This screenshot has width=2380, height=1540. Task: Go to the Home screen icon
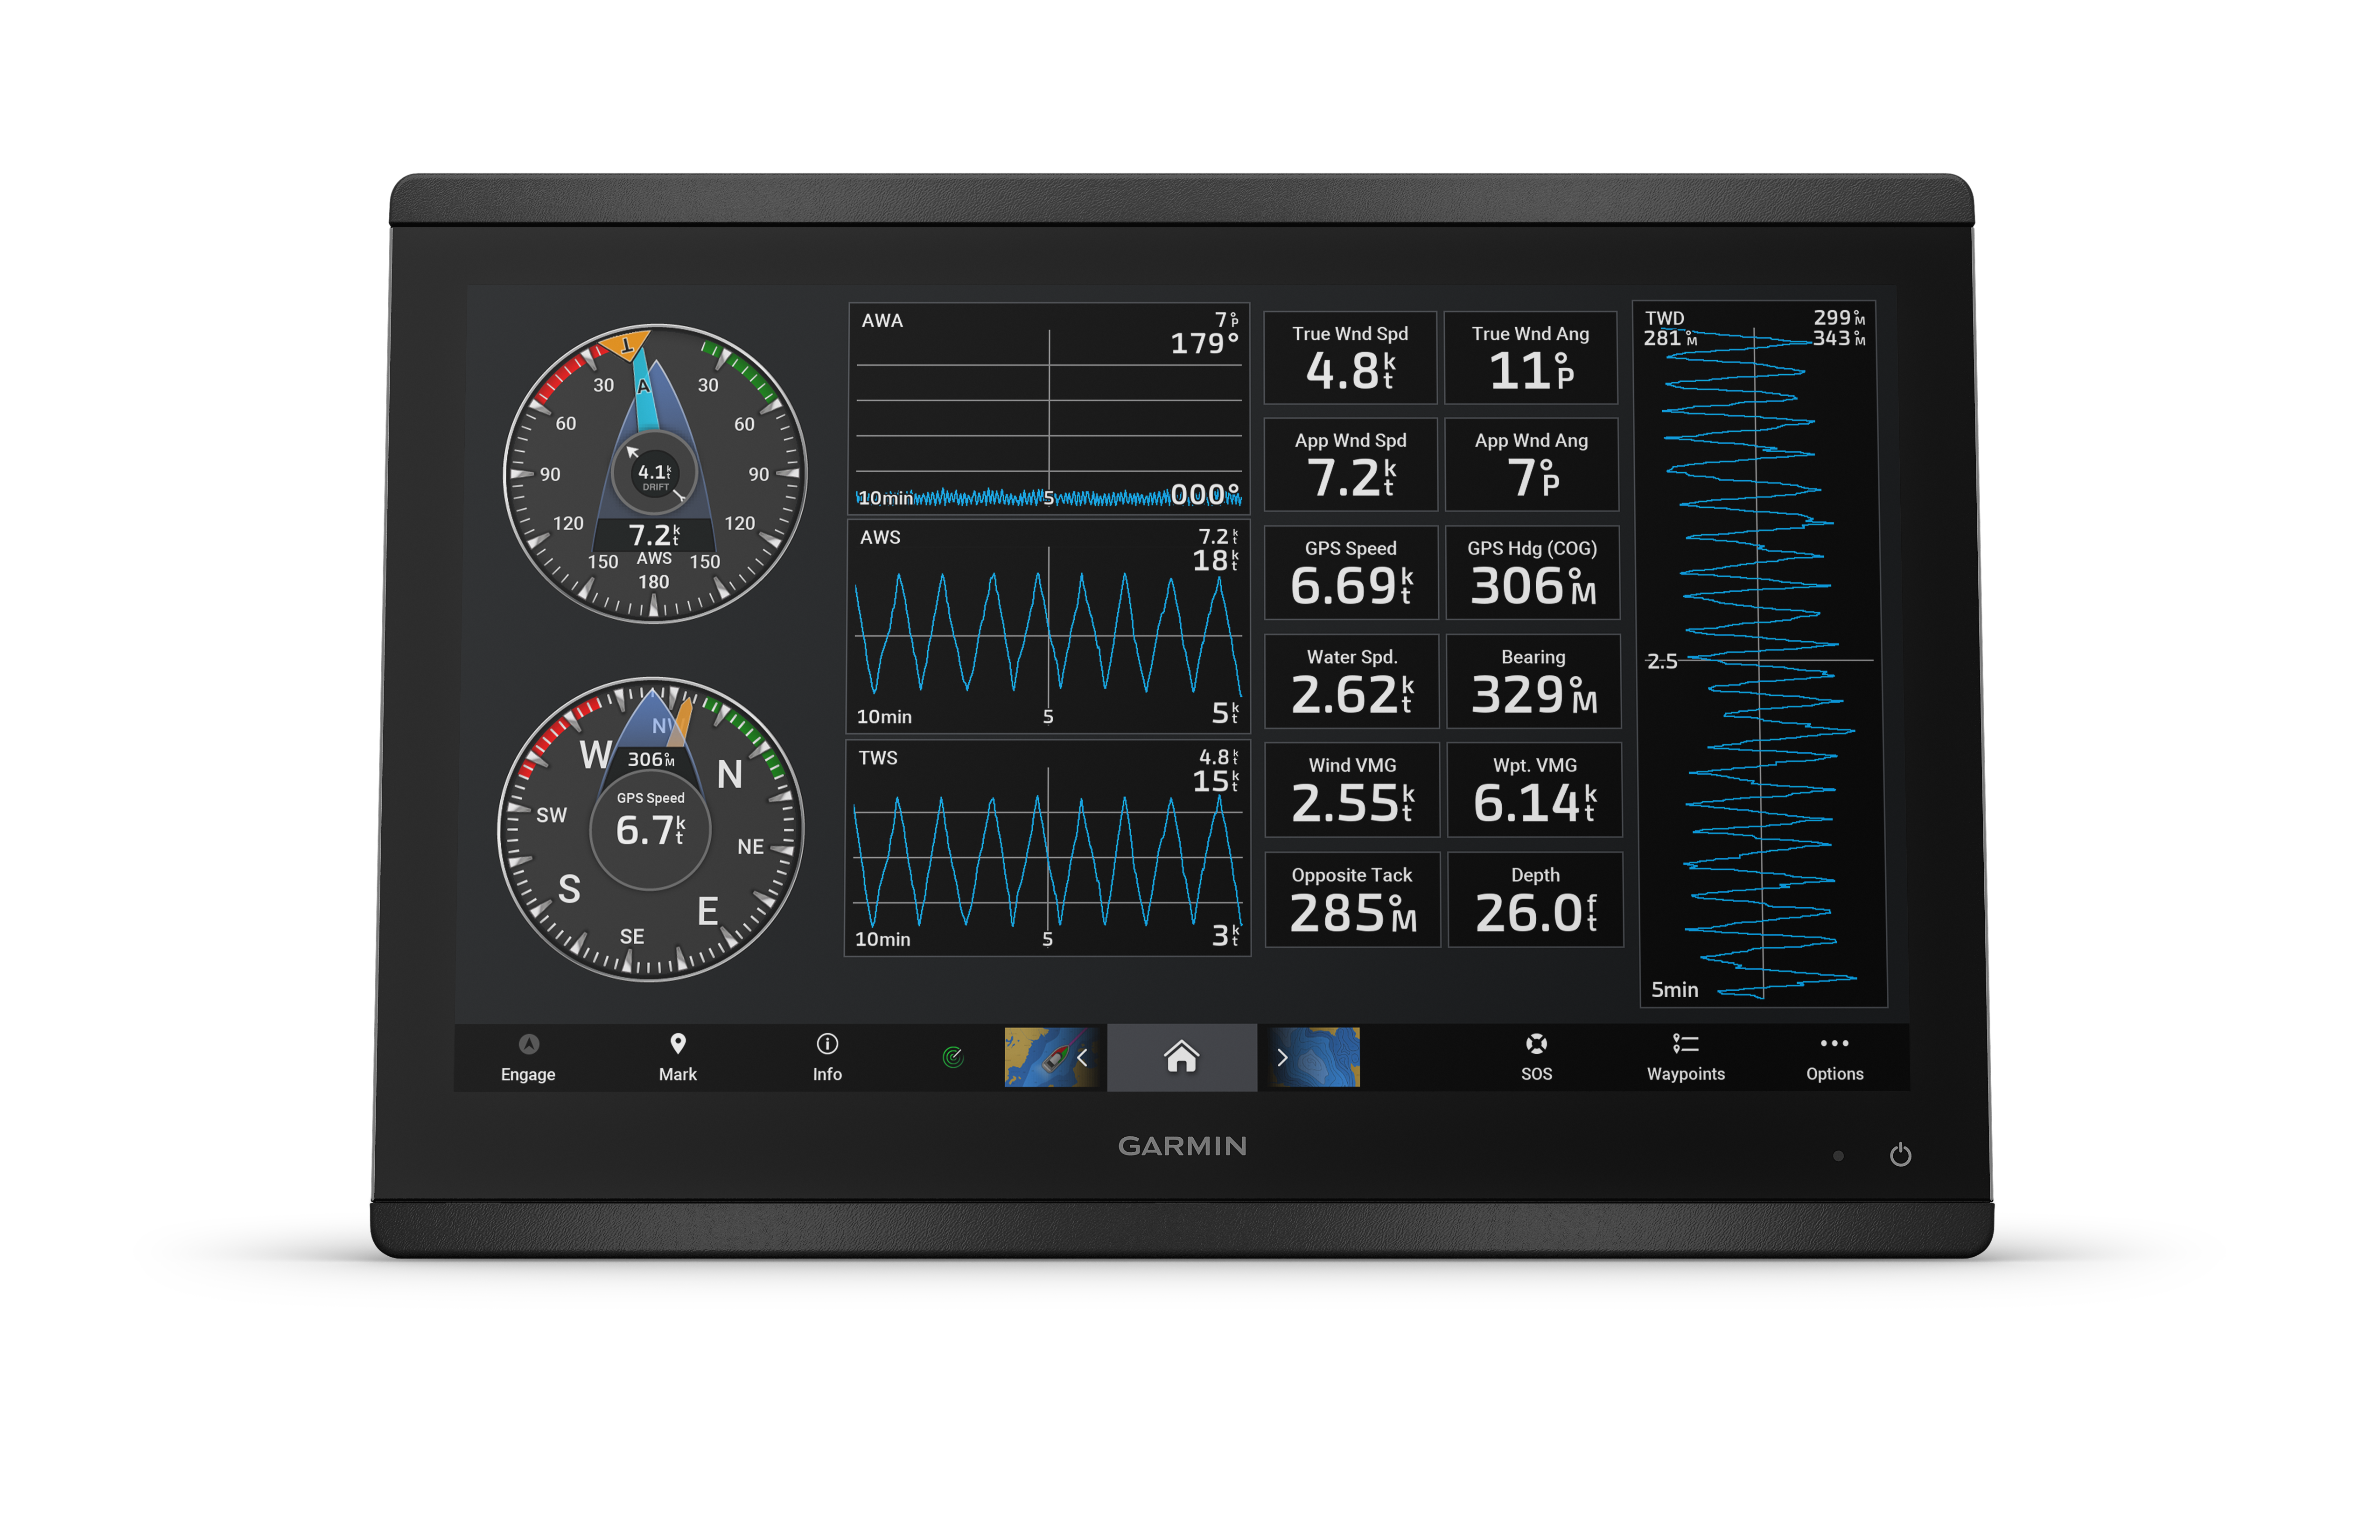[x=1182, y=1057]
